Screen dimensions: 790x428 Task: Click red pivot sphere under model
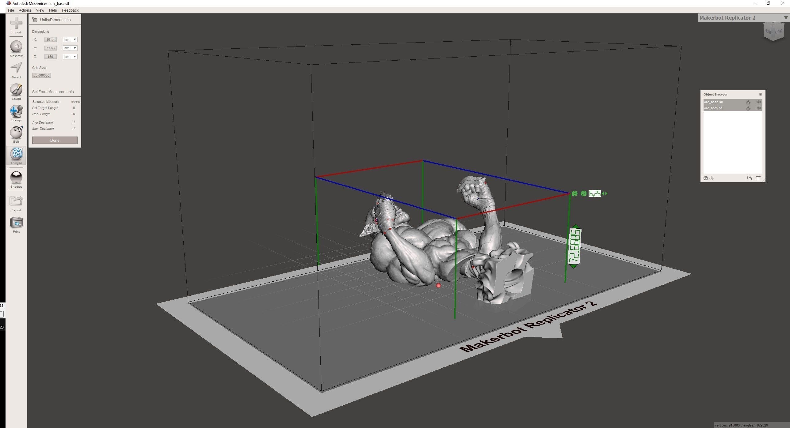(438, 286)
